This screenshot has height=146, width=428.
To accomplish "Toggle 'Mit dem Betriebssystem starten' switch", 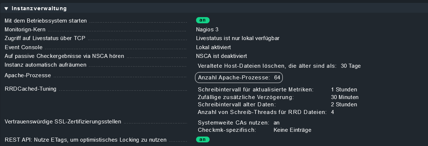I will coord(203,20).
